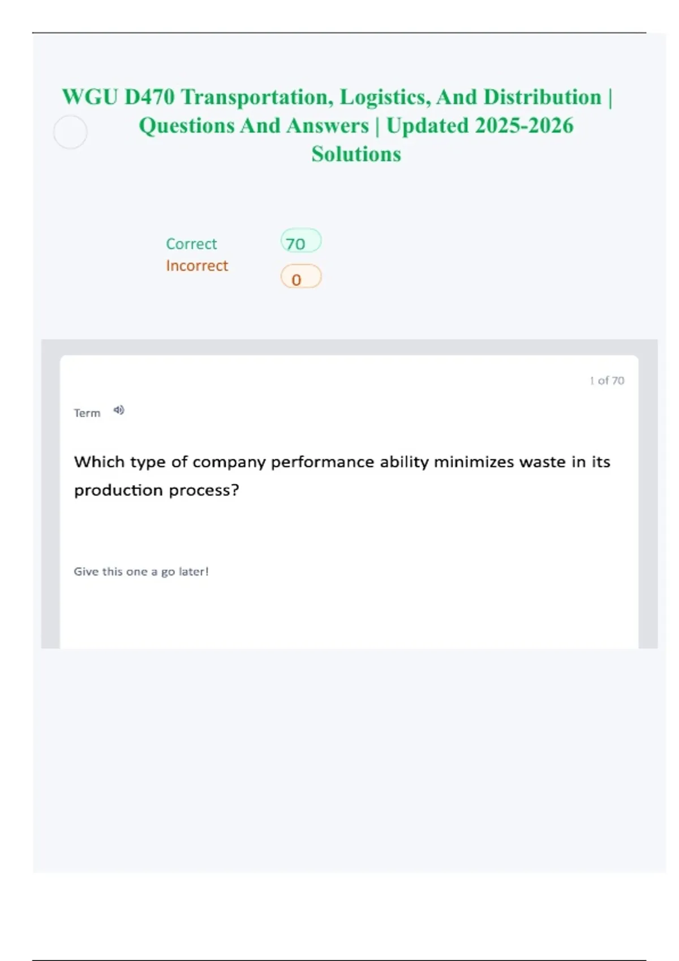This screenshot has width=679, height=961.
Task: Click the 'Solutions' word in the heading
Action: pyautogui.click(x=356, y=154)
